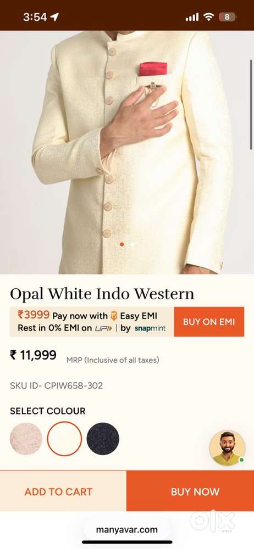Tap the UPI logo in EMI banner
The image size is (254, 549).
click(103, 328)
